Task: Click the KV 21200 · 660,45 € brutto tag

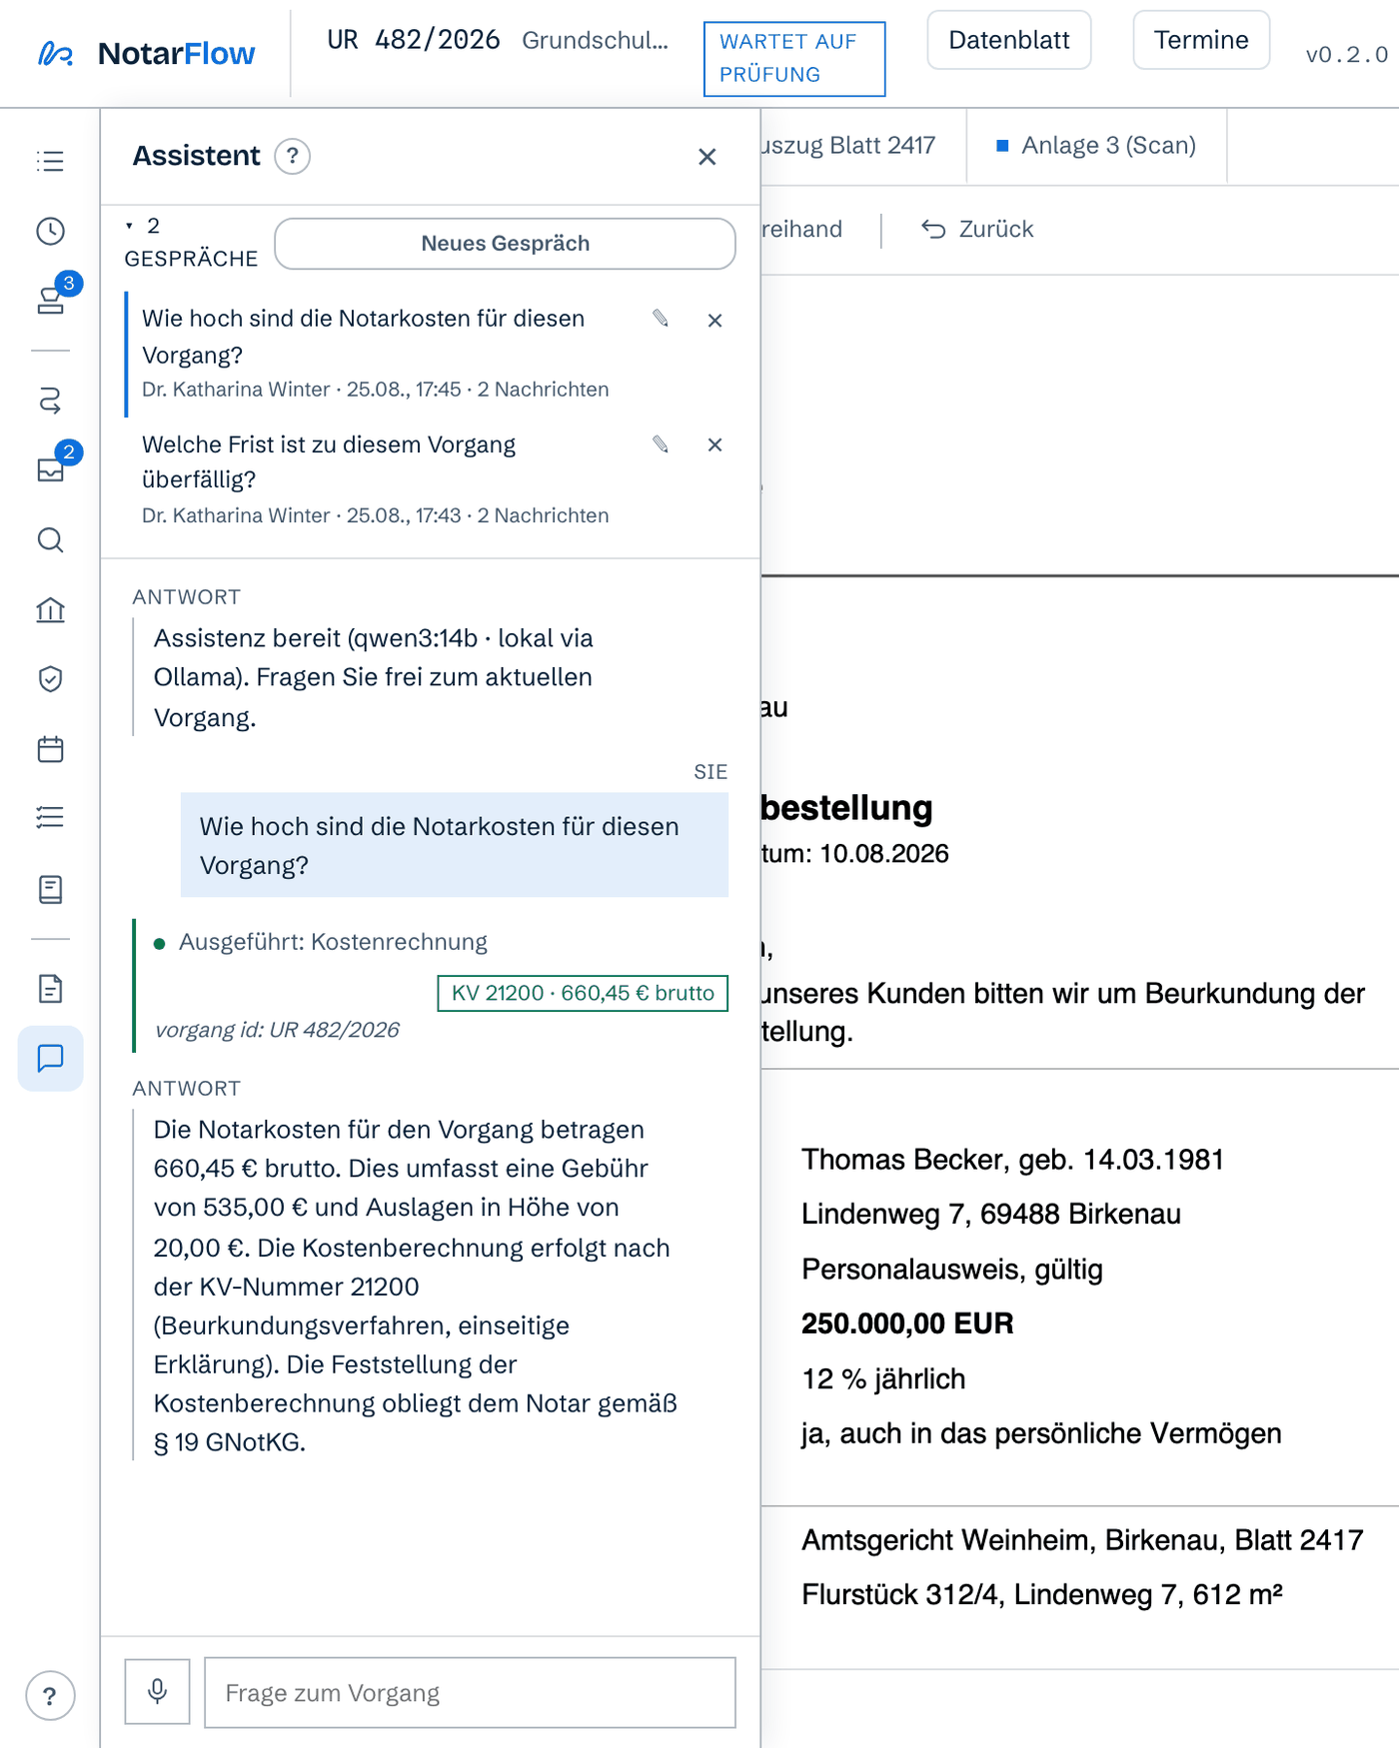Action: (x=583, y=993)
